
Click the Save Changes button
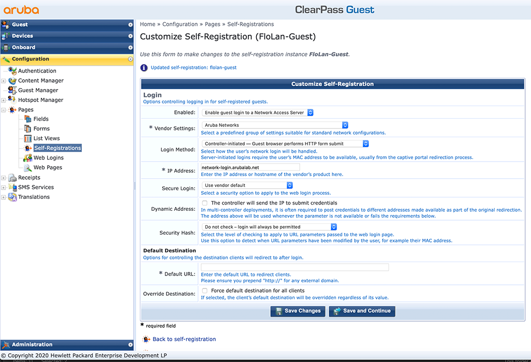[298, 311]
